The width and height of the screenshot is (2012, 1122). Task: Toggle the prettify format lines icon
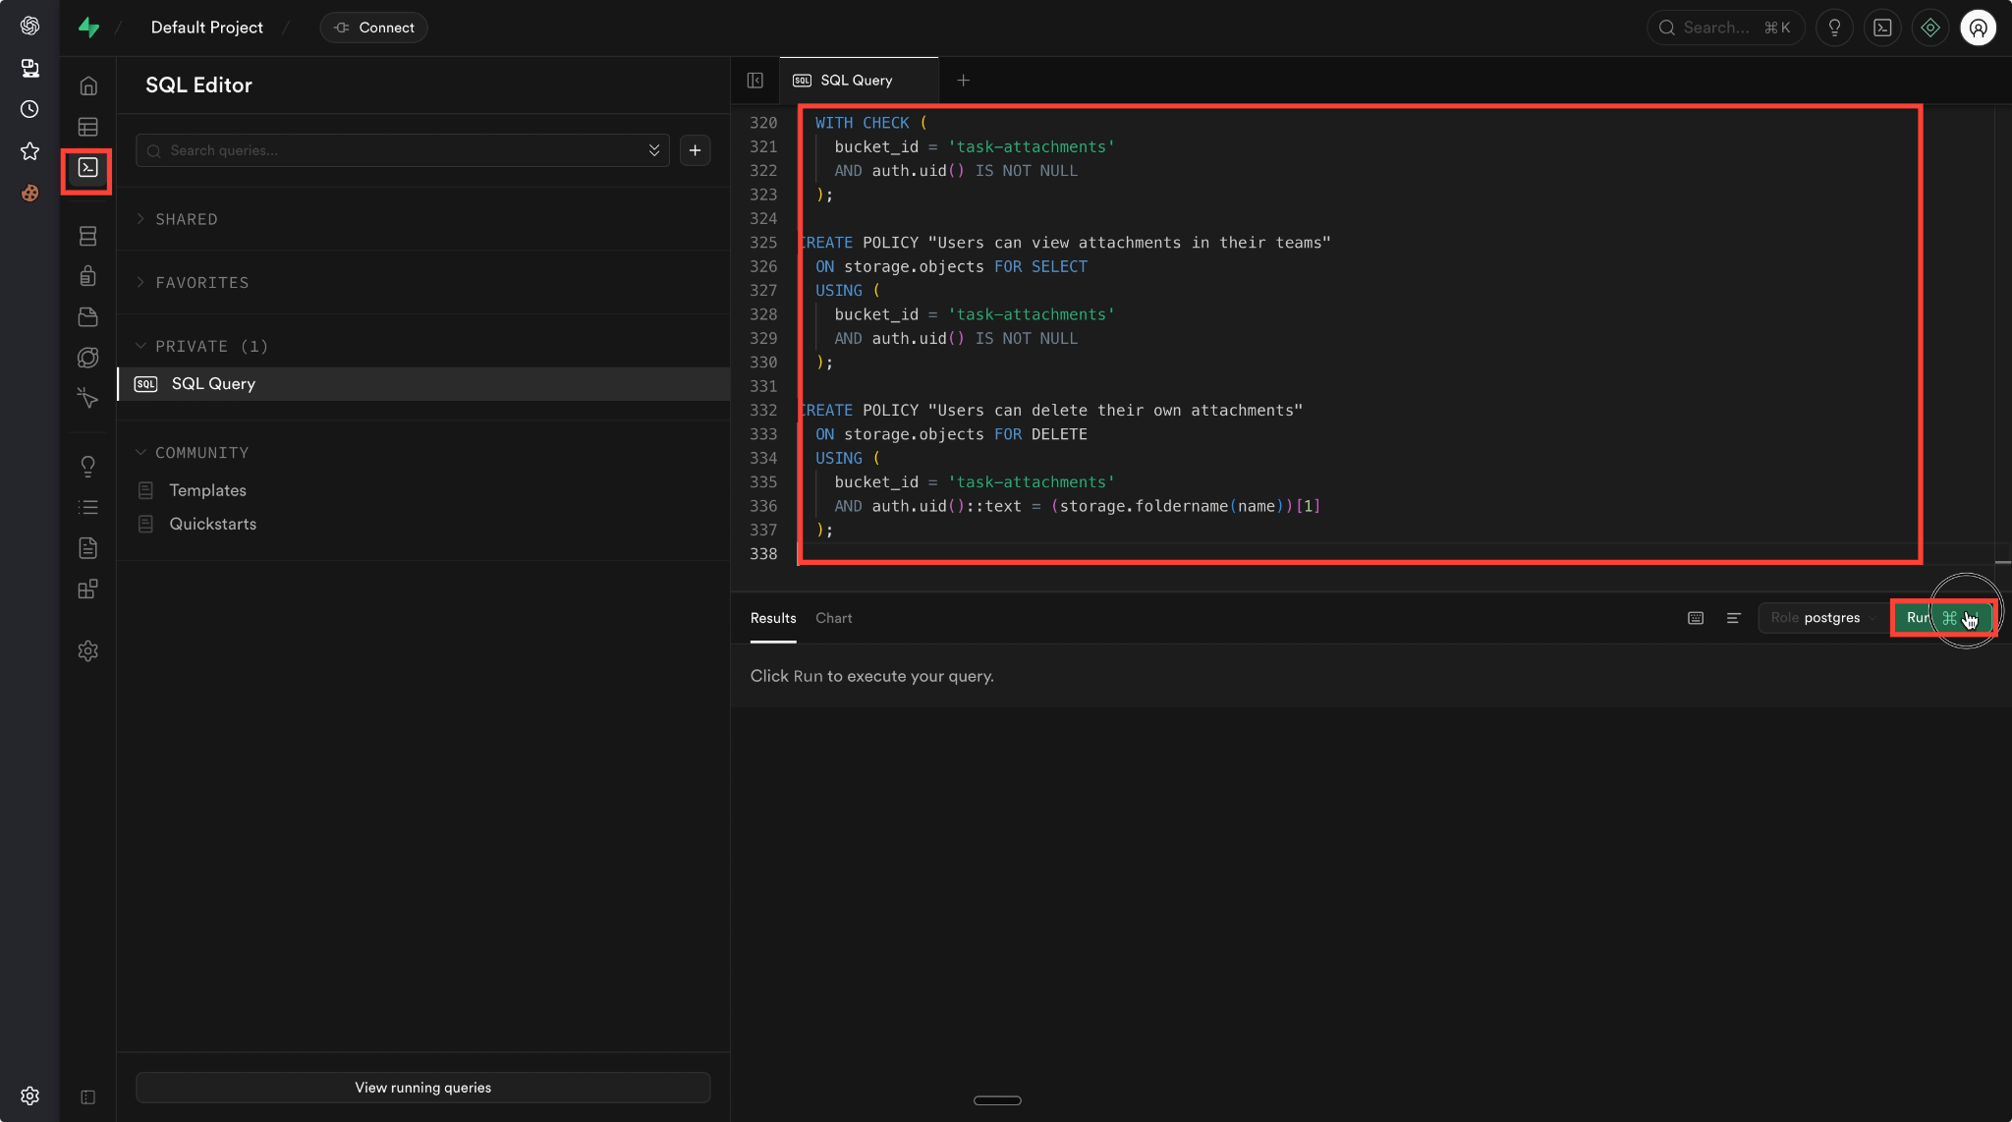pos(1733,618)
